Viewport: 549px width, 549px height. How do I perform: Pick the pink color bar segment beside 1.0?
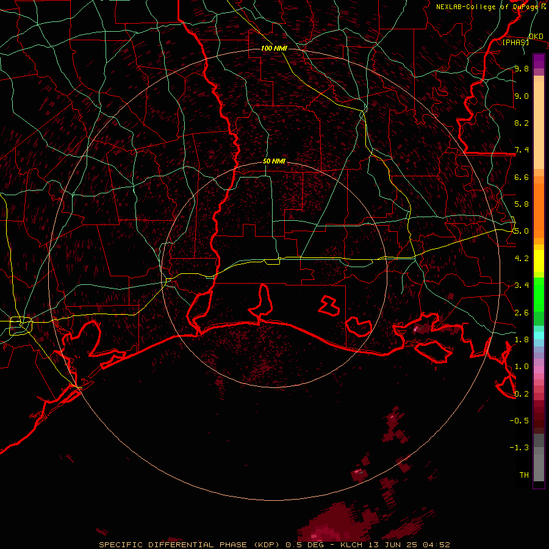click(539, 369)
